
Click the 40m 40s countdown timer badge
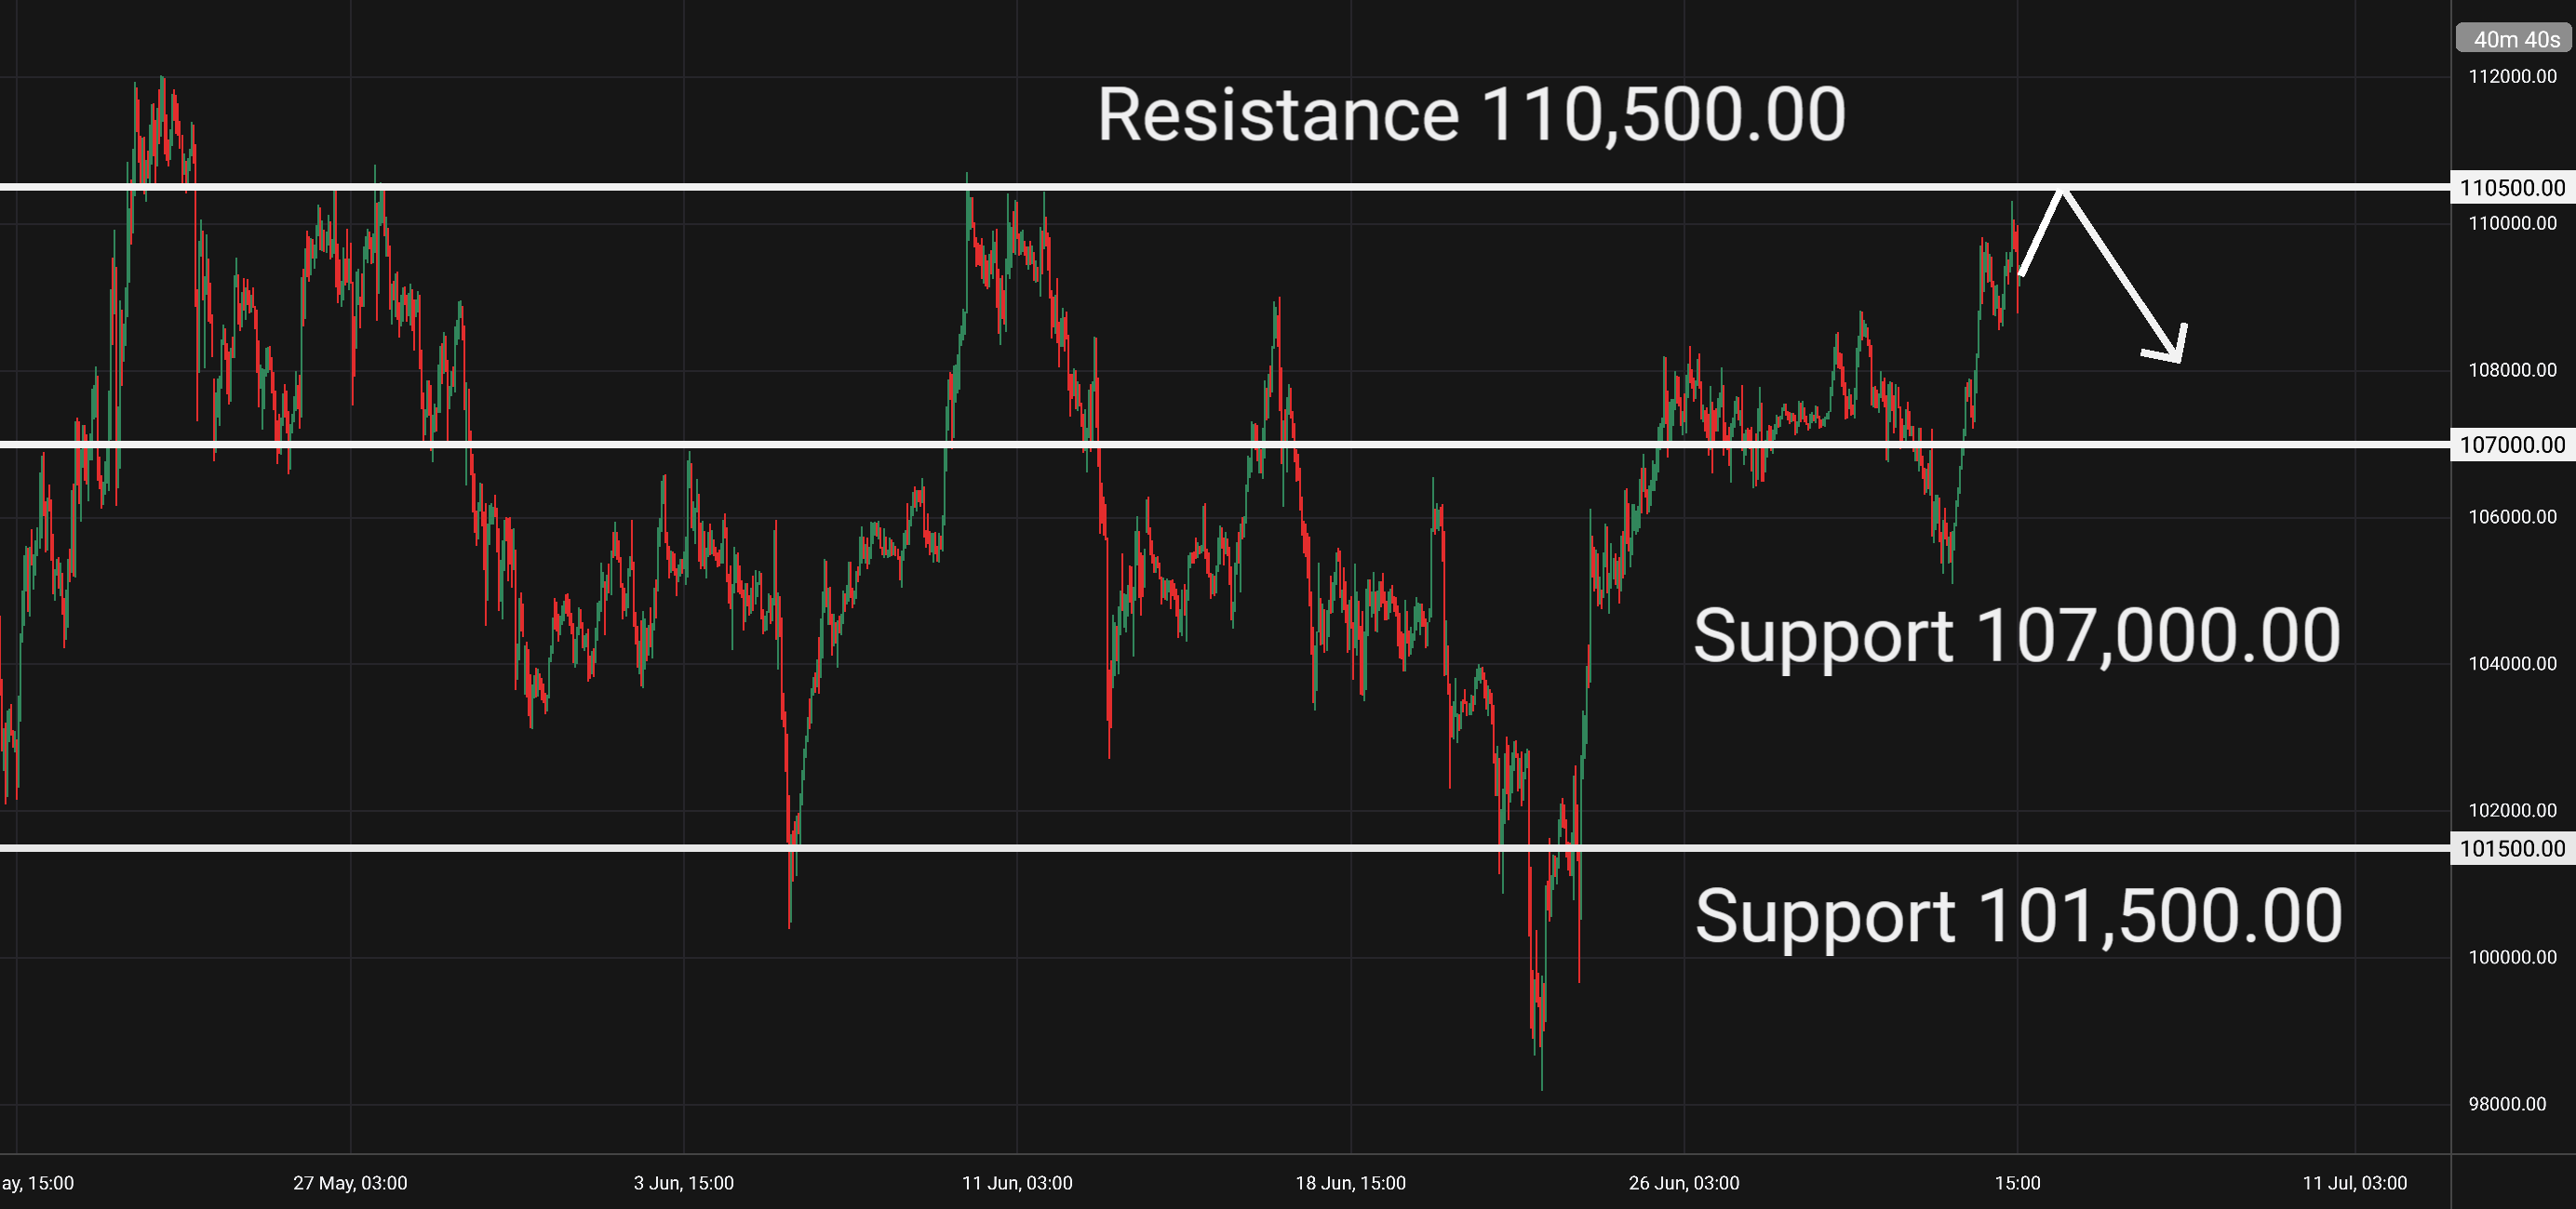[2514, 39]
